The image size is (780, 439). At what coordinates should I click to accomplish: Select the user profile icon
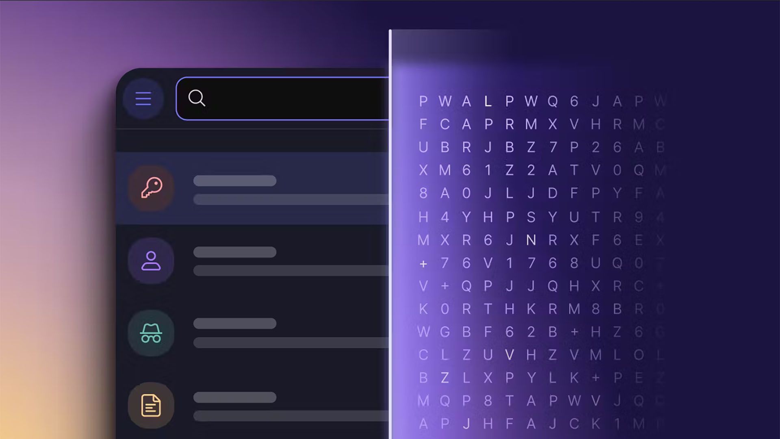[151, 260]
